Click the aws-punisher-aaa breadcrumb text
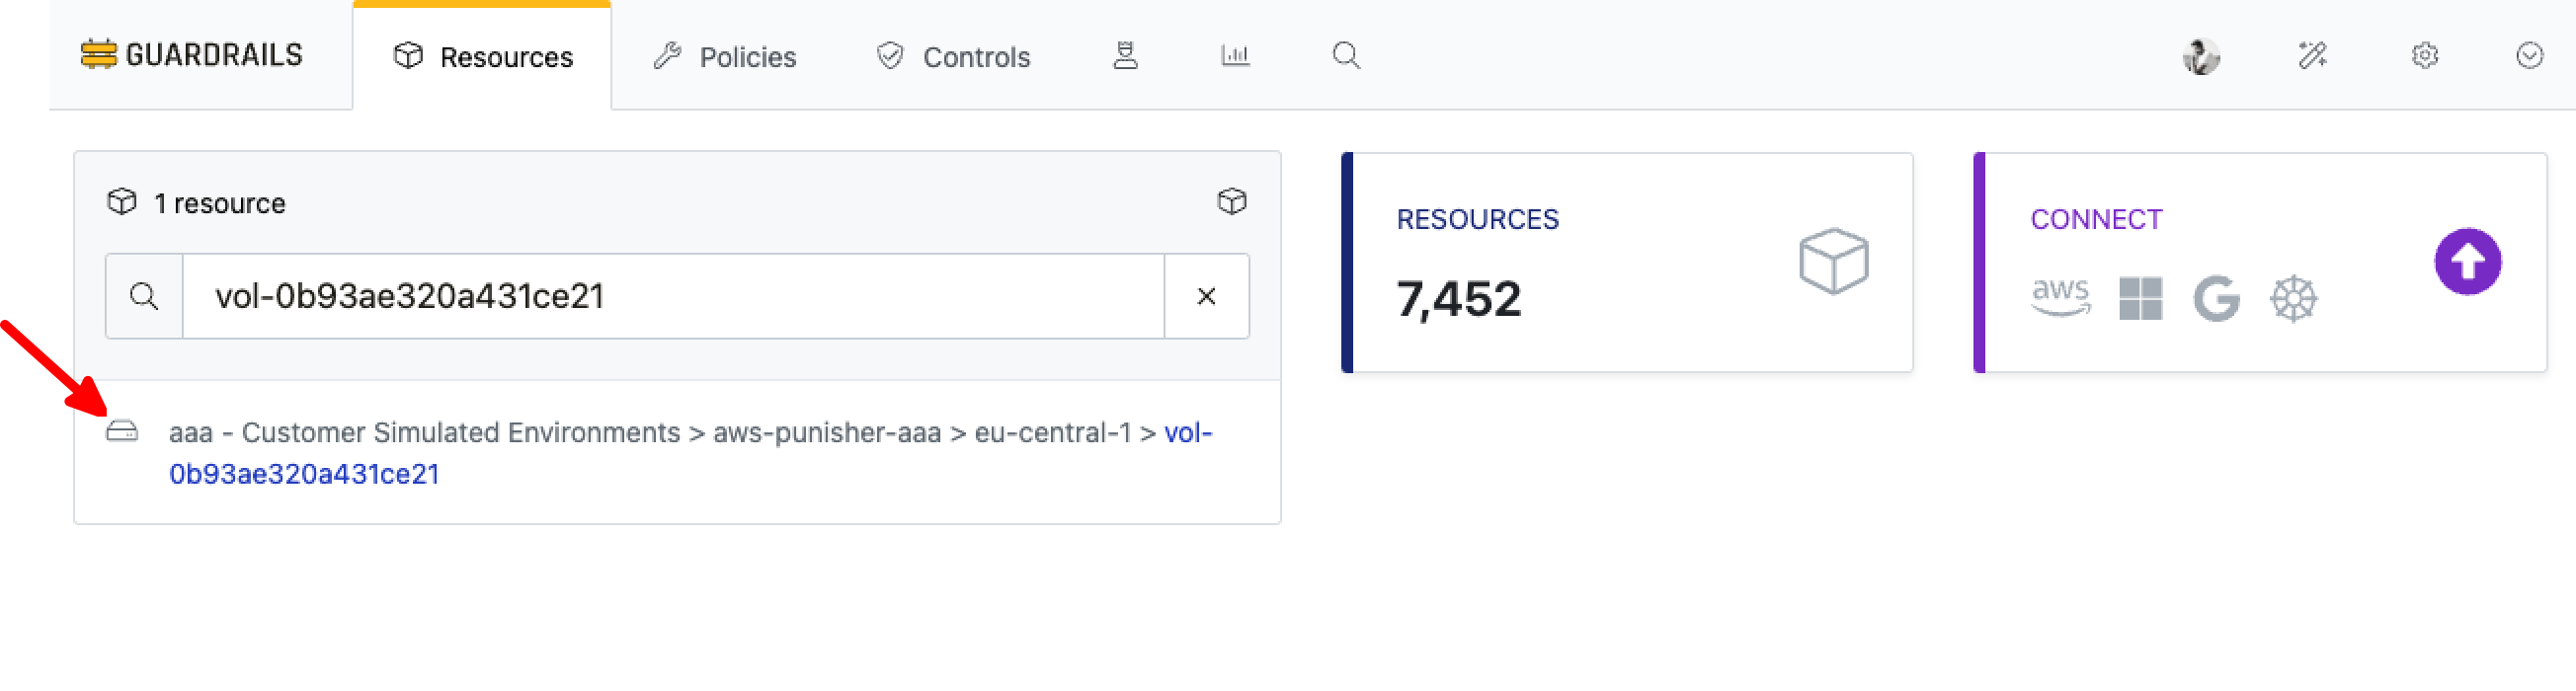The width and height of the screenshot is (2576, 691). click(x=826, y=433)
